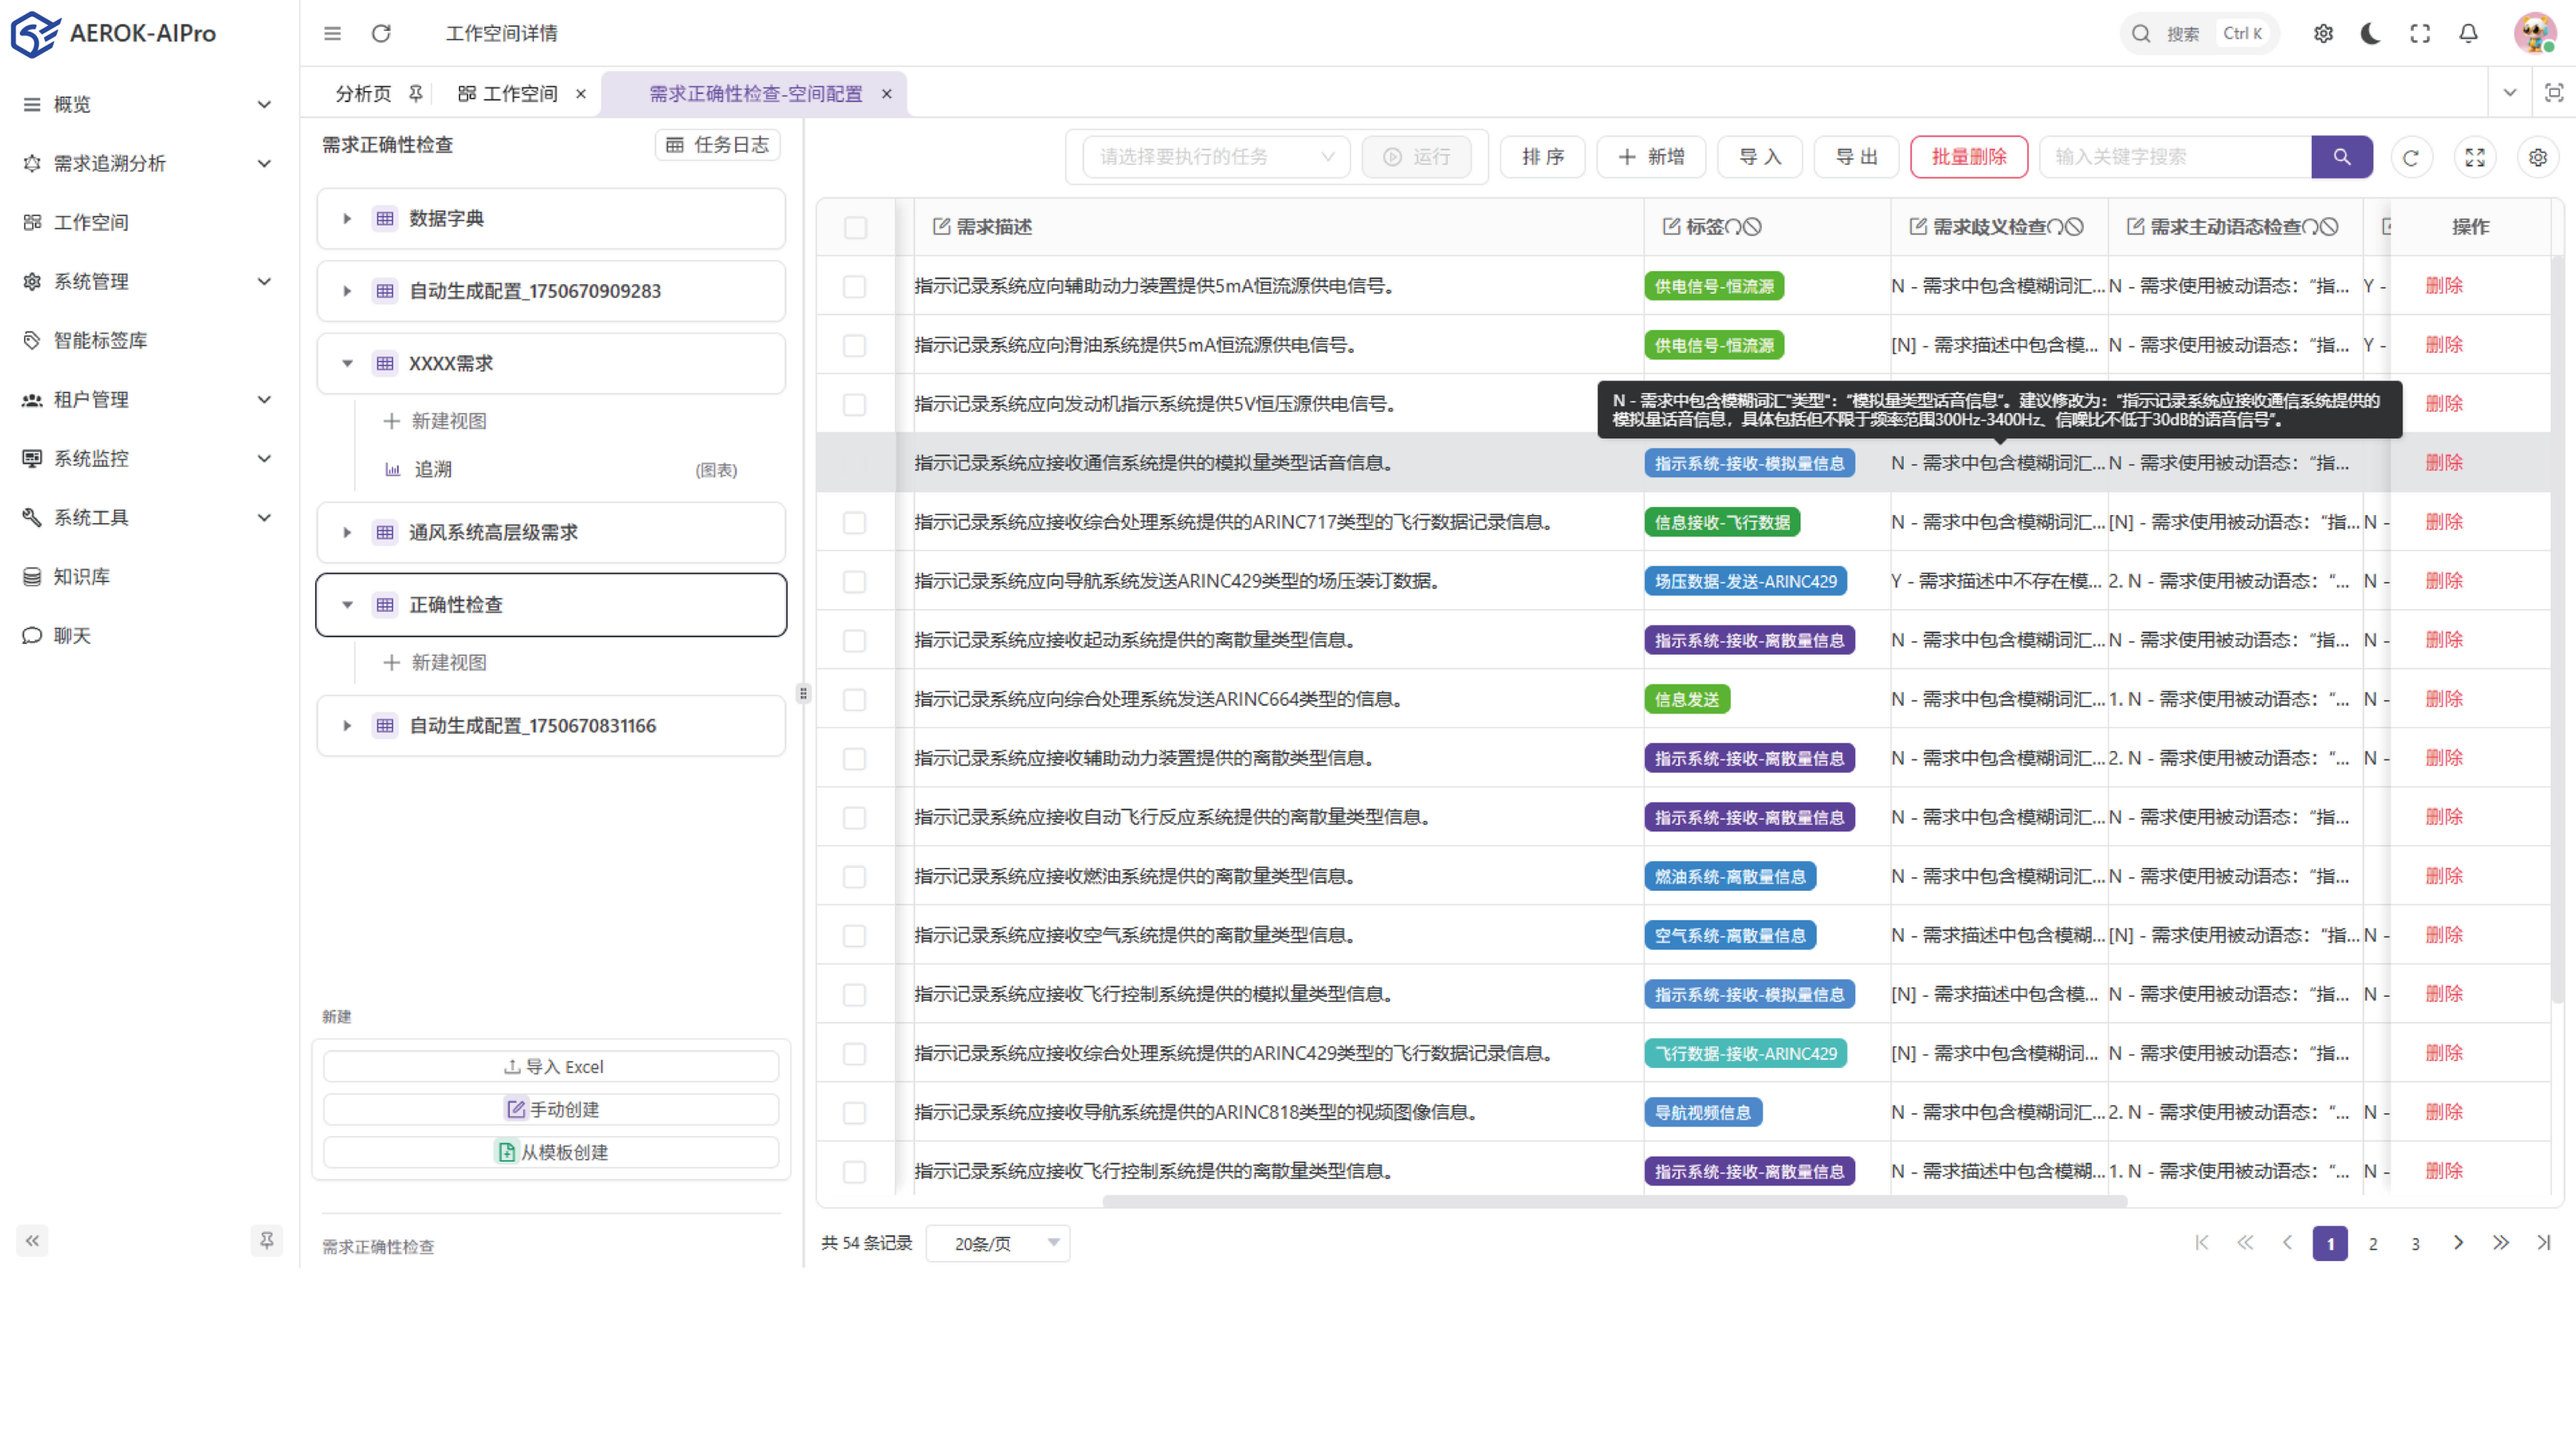
Task: Open the 20条/页 page size dropdown
Action: click(997, 1243)
